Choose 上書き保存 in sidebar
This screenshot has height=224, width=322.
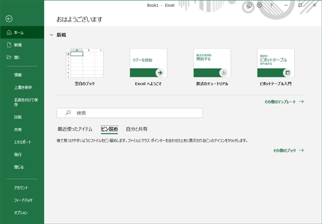tap(22, 88)
